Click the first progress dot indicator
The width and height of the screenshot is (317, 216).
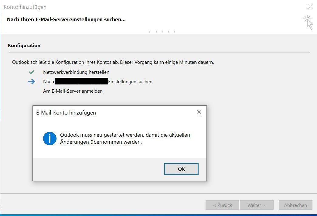(149, 32)
